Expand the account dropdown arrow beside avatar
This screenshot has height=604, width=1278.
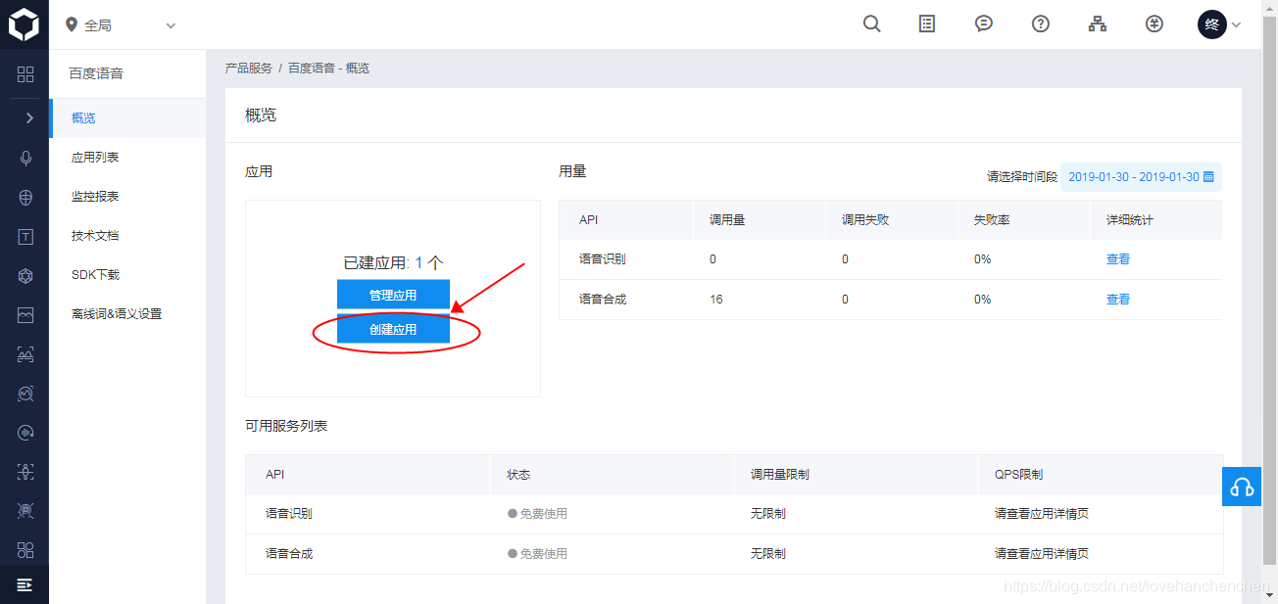pos(1236,24)
